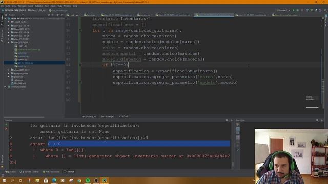The height and width of the screenshot is (184, 328).
Task: Expand the ejemplos_utiles folder
Action: coord(9,73)
